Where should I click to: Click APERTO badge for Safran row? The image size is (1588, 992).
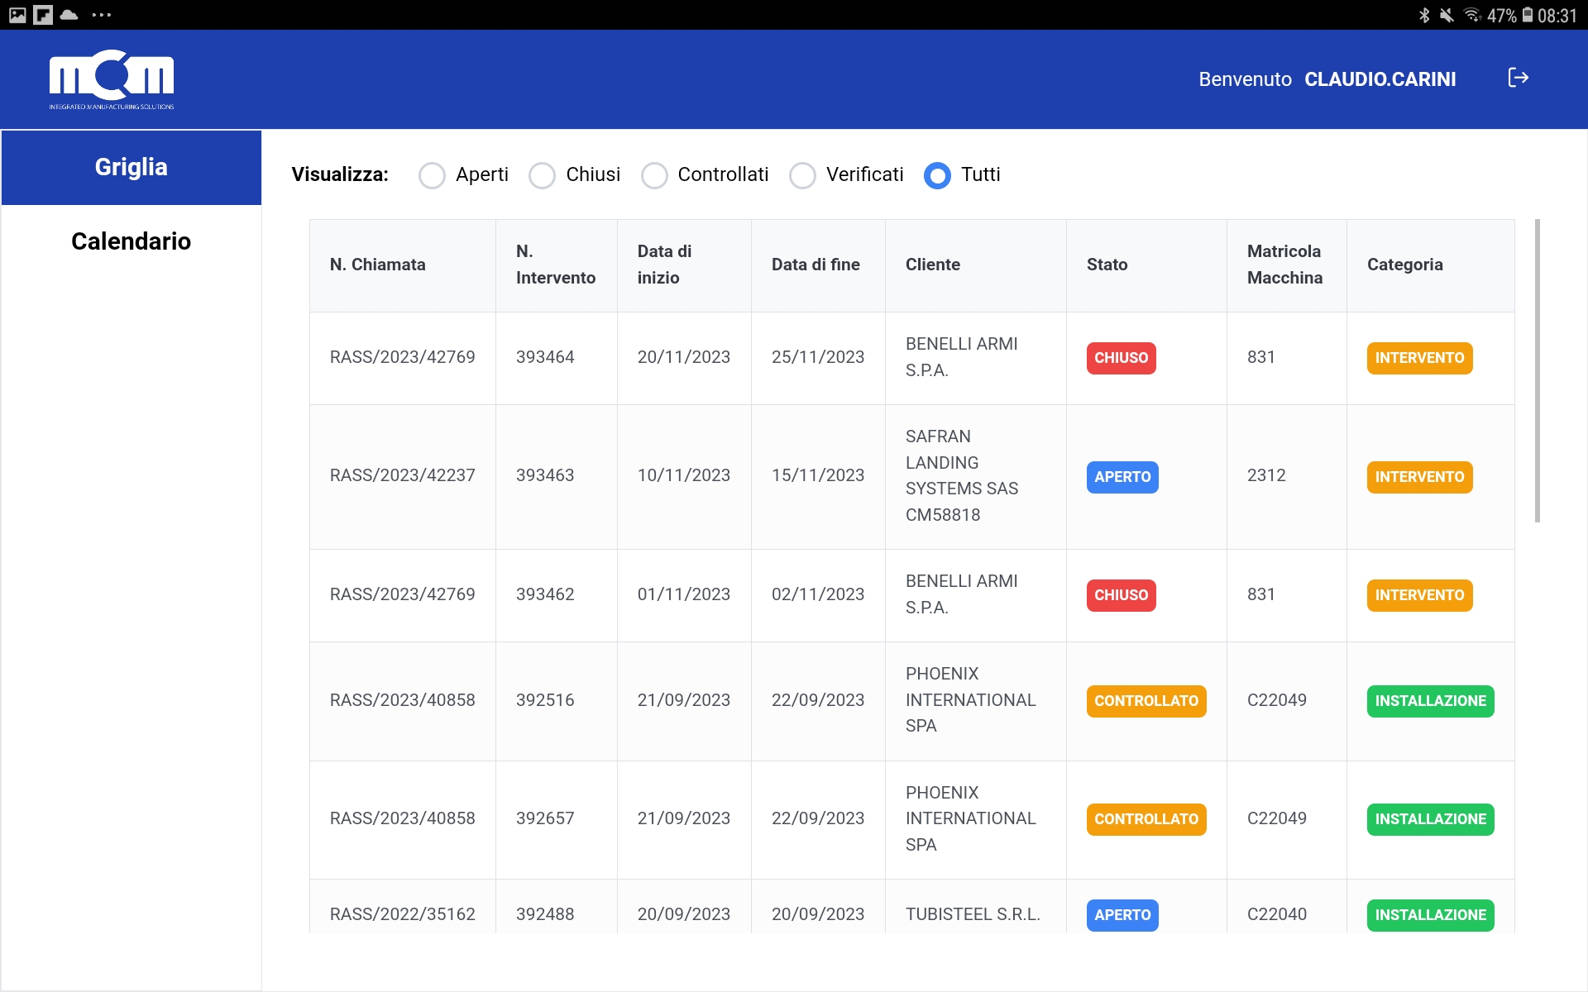click(1122, 477)
